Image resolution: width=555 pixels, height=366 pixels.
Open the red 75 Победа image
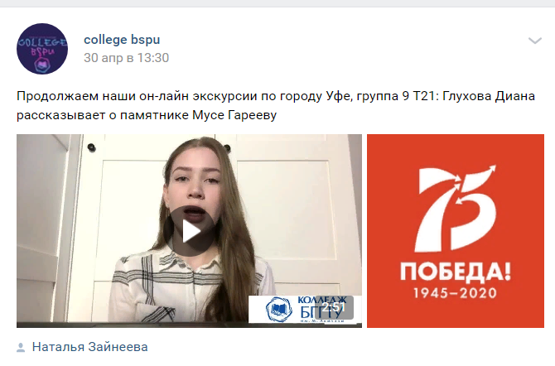[x=456, y=231]
